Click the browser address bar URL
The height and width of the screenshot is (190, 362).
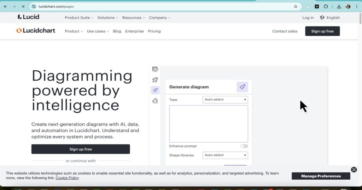(56, 6)
